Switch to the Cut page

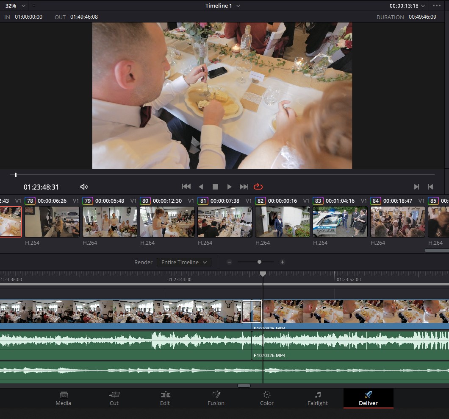[114, 398]
